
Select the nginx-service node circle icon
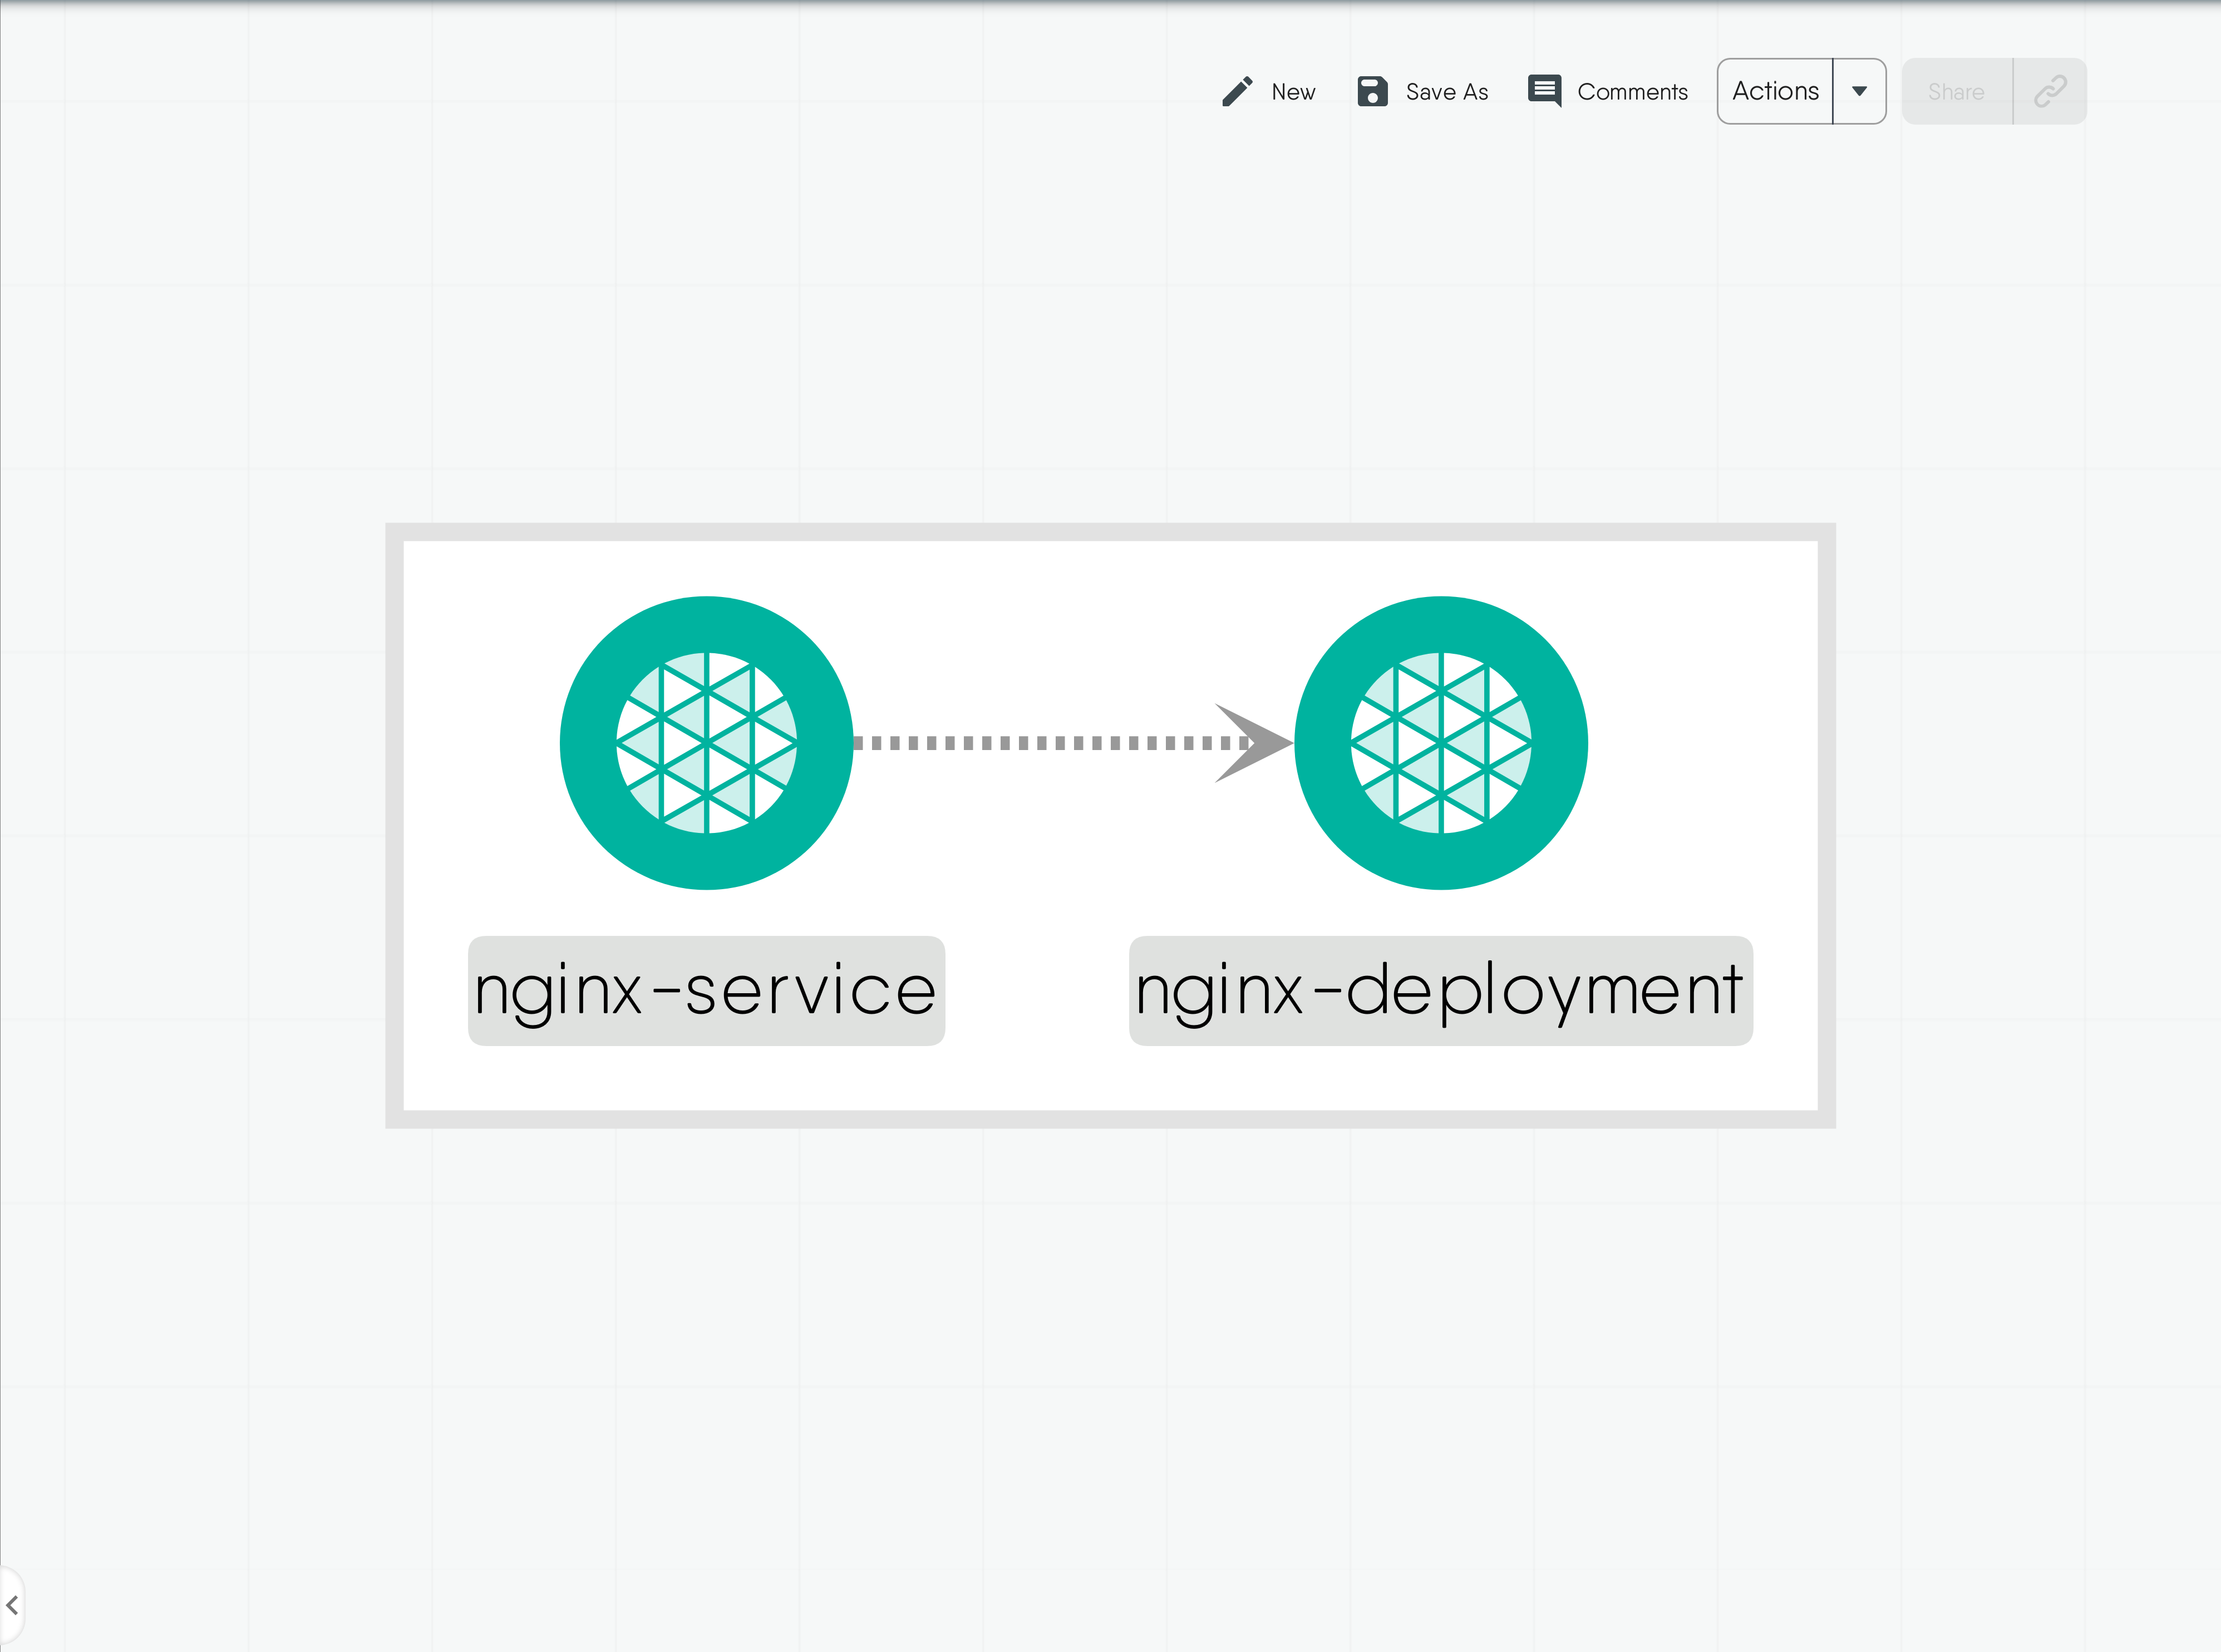click(706, 743)
